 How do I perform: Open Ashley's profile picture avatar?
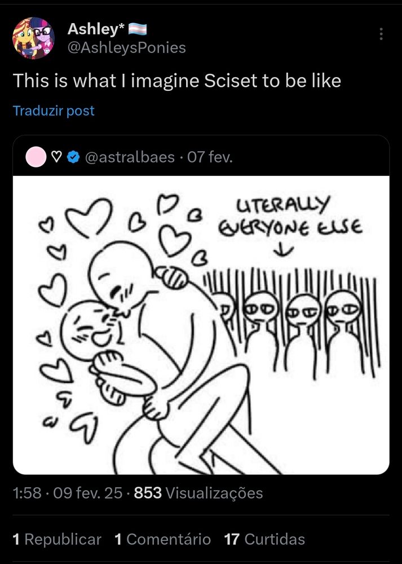[34, 38]
